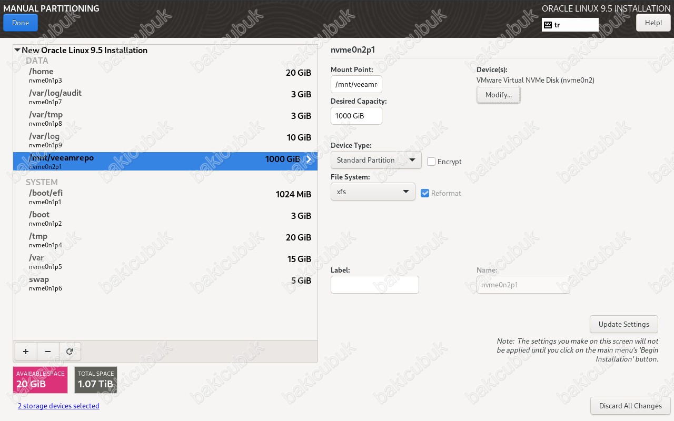Click arrow chevron on /mnt/veeamrepo row

[x=309, y=159]
